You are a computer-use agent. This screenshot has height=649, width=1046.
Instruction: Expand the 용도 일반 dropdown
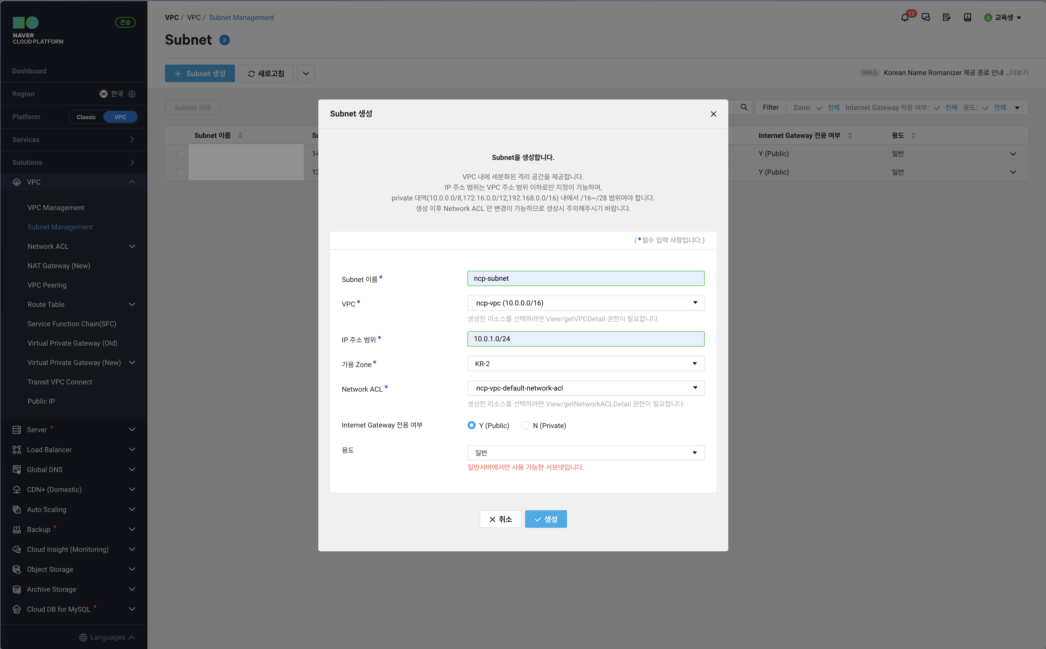point(585,452)
